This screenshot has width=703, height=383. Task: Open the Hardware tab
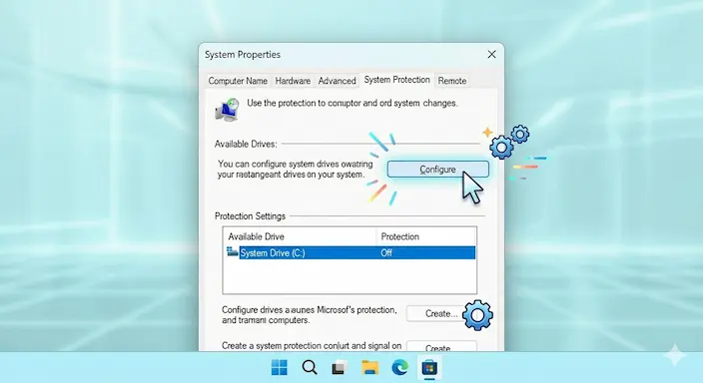pyautogui.click(x=293, y=81)
